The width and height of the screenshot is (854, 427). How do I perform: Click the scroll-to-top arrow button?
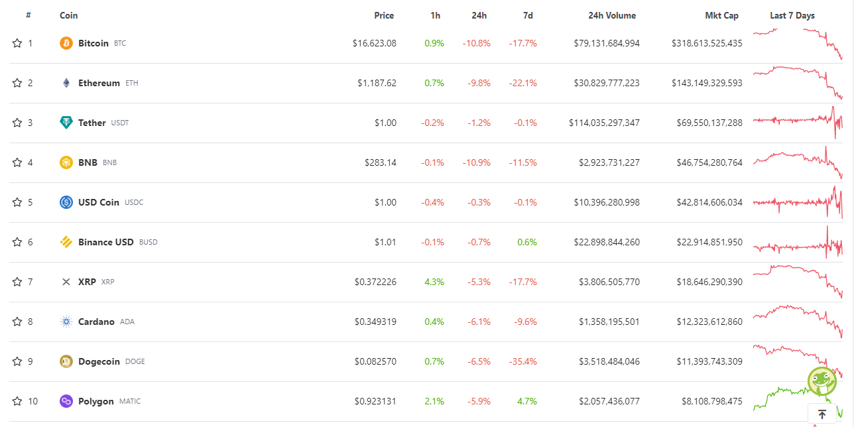click(822, 414)
